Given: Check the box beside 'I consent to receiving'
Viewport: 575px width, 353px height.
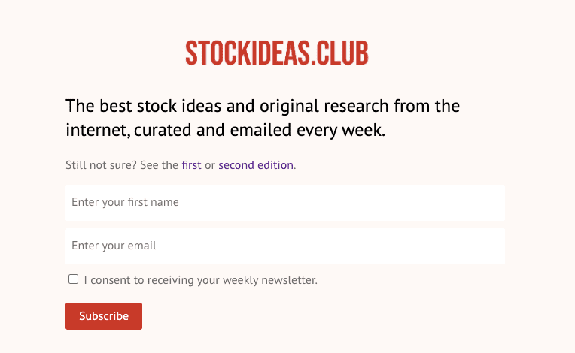Looking at the screenshot, I should point(73,279).
